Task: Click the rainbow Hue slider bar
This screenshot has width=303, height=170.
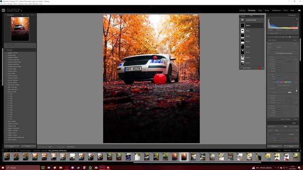Action: point(284,82)
